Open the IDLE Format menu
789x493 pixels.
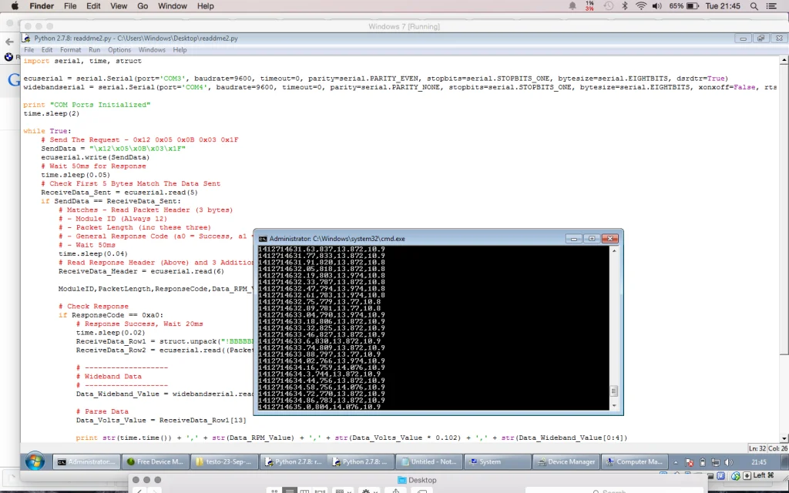click(x=70, y=50)
